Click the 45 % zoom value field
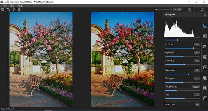Screen dimensions: 208x111 177,9
